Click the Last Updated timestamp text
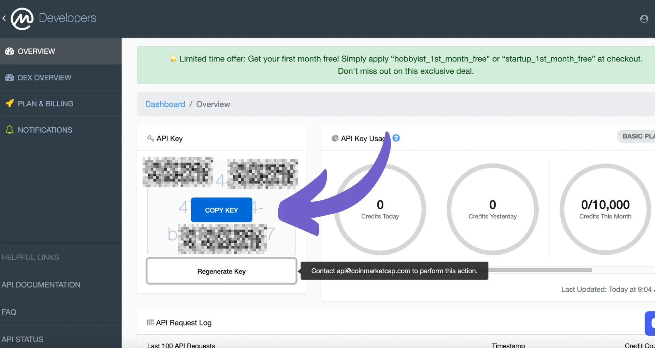Viewport: 655px width, 348px height. point(608,289)
